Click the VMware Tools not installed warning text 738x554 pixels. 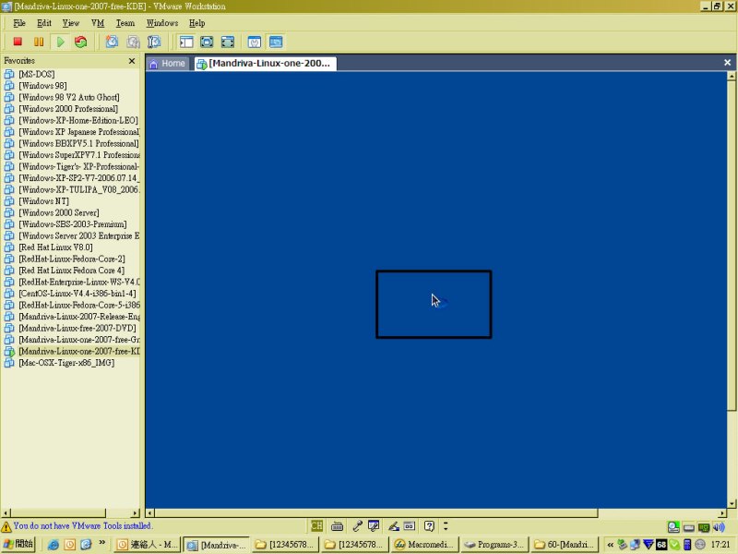pyautogui.click(x=82, y=525)
